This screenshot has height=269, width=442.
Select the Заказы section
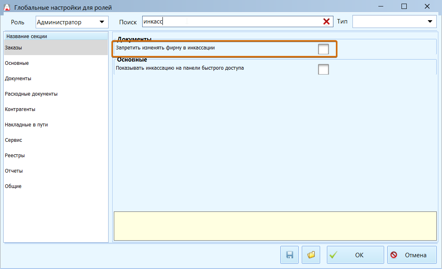(x=56, y=47)
